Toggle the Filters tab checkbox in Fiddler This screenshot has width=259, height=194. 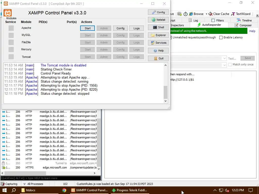tap(213, 20)
